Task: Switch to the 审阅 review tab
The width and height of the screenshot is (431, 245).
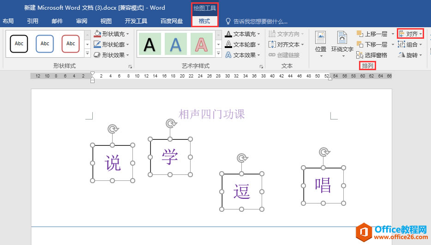Action: 82,21
